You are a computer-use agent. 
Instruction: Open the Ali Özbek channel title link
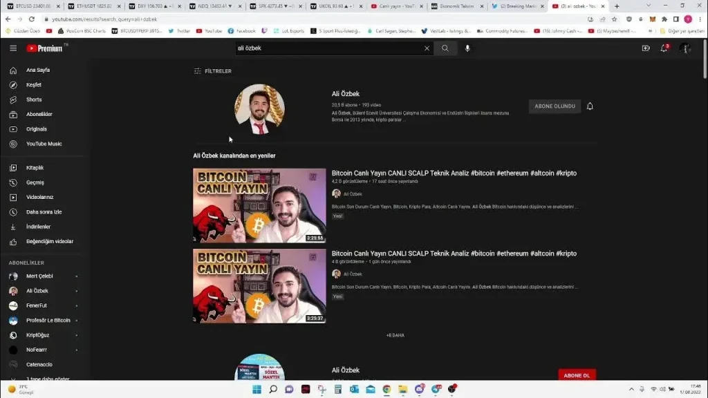tap(345, 94)
